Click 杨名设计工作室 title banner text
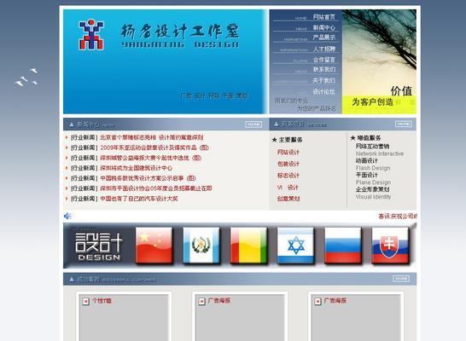 [x=180, y=36]
